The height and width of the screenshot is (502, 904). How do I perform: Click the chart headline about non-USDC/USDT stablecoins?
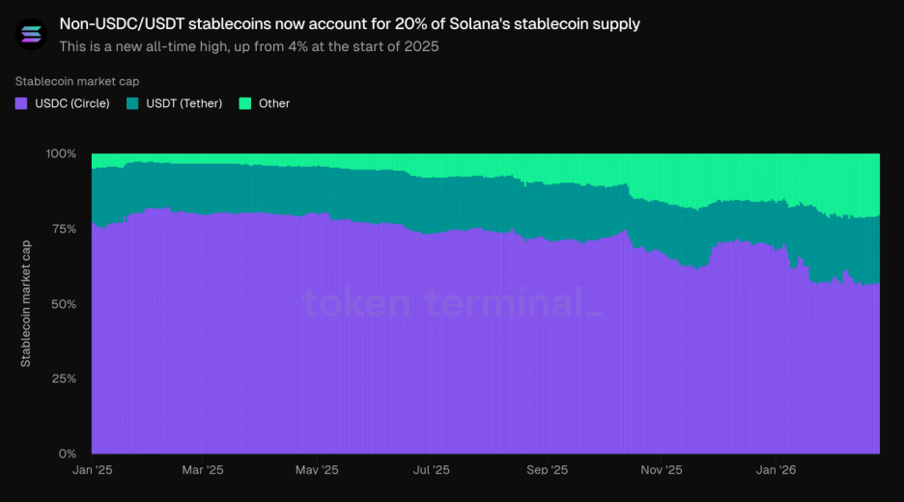349,23
